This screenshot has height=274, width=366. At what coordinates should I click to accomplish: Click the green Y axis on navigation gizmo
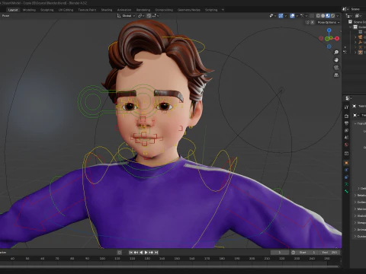(327, 39)
